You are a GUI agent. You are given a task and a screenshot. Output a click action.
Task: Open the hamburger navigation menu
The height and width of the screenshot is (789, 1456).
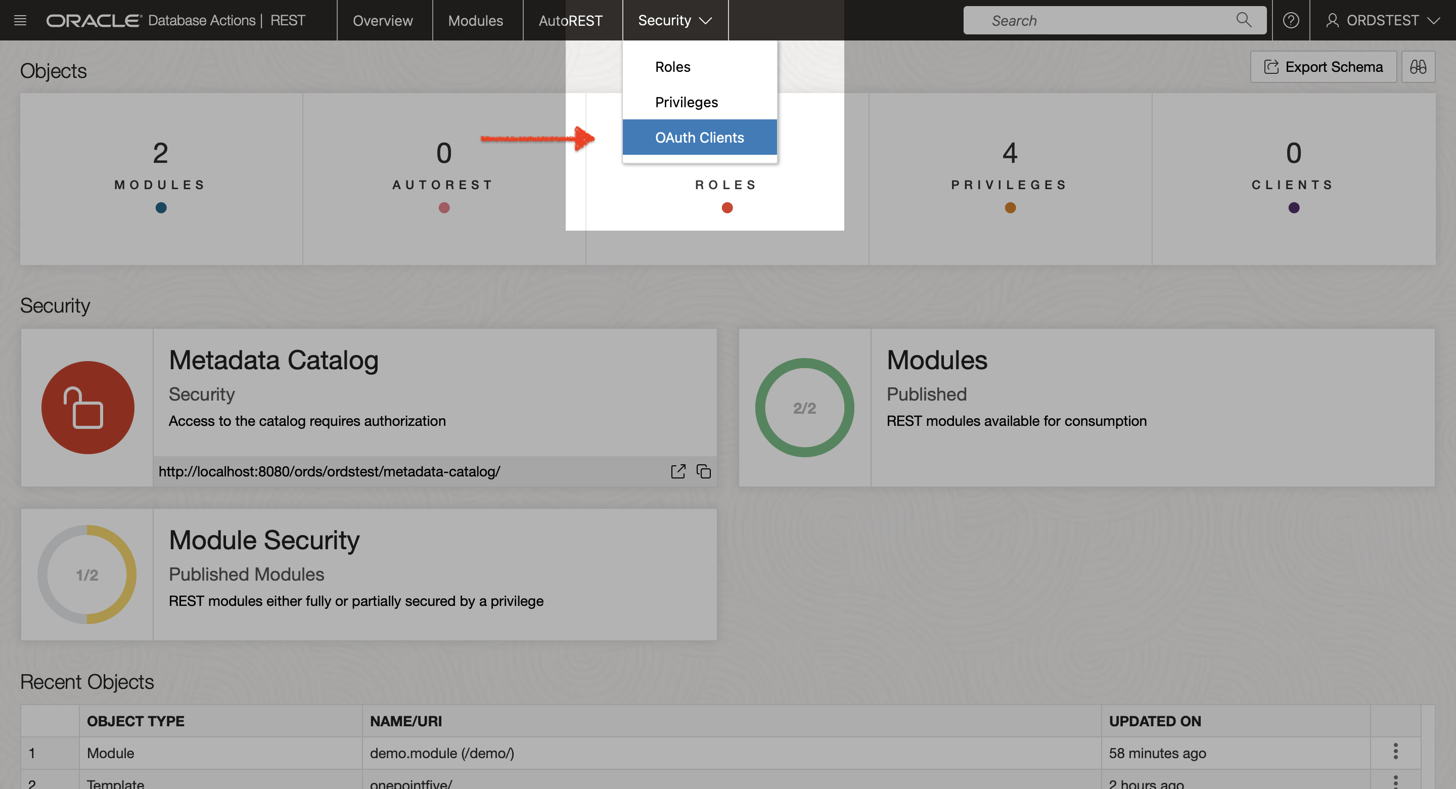point(20,20)
